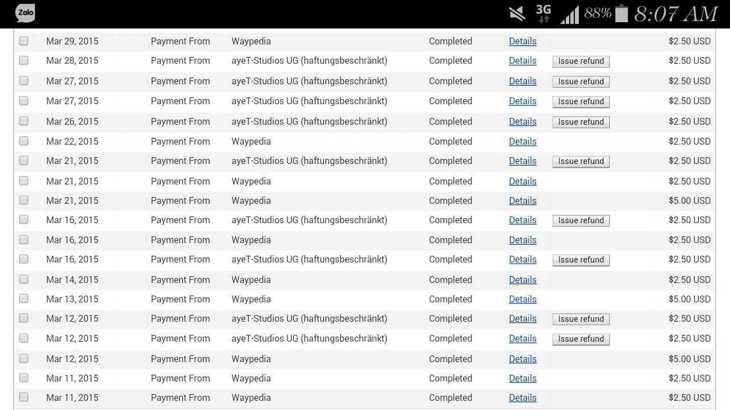This screenshot has width=730, height=410.
Task: Tick the Mar 22, 2015 Waypedia checkbox
Action: pos(24,141)
